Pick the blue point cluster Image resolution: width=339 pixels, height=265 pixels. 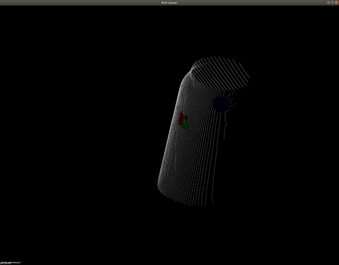coord(220,104)
